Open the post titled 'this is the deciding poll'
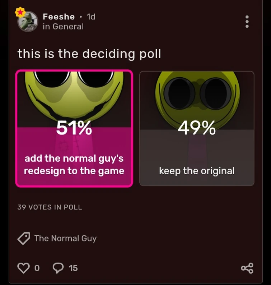271x285 pixels. pos(89,54)
